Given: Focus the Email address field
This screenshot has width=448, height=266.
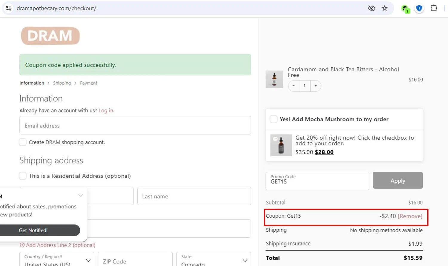Looking at the screenshot, I should pyautogui.click(x=135, y=125).
